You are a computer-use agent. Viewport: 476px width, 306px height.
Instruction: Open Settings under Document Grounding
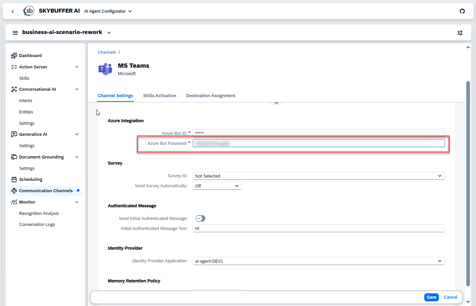click(27, 168)
